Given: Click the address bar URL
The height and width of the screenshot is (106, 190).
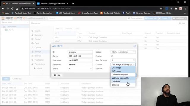Looking at the screenshot, I should 54,9.
